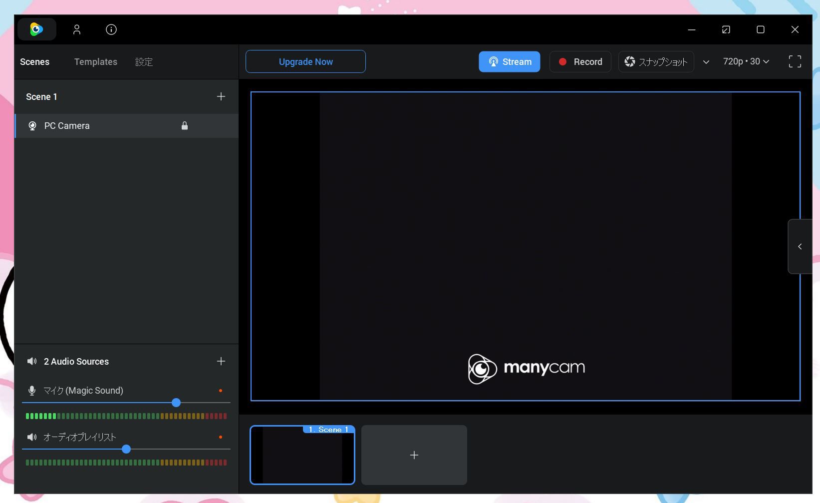The width and height of the screenshot is (820, 503).
Task: Start recording with the Record button
Action: pyautogui.click(x=580, y=61)
